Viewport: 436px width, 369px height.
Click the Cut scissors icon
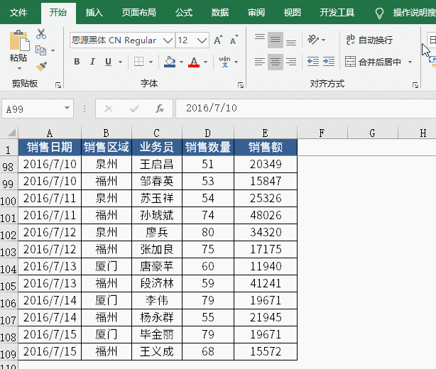(x=41, y=34)
